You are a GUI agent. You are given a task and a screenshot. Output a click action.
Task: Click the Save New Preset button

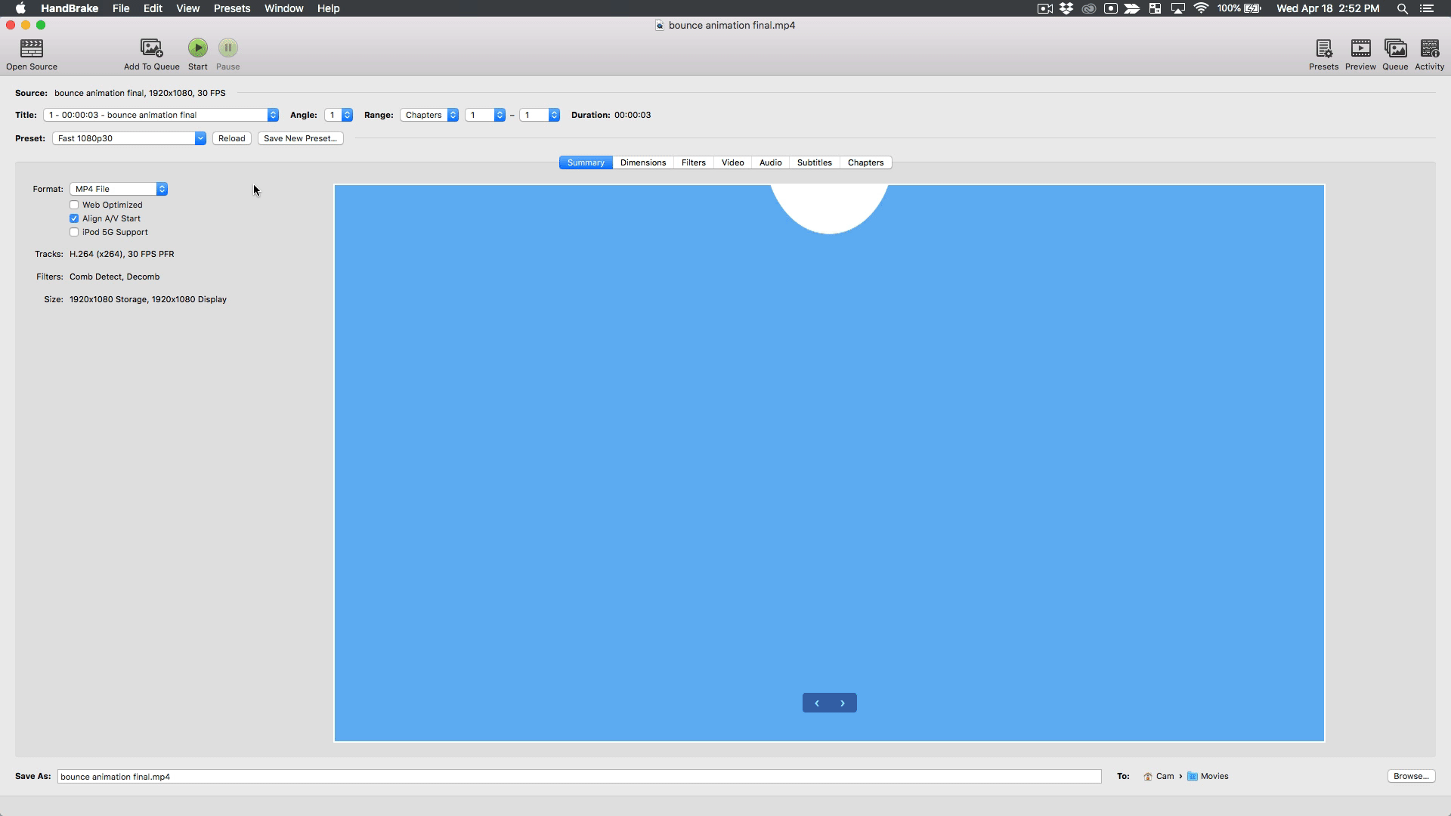(300, 138)
